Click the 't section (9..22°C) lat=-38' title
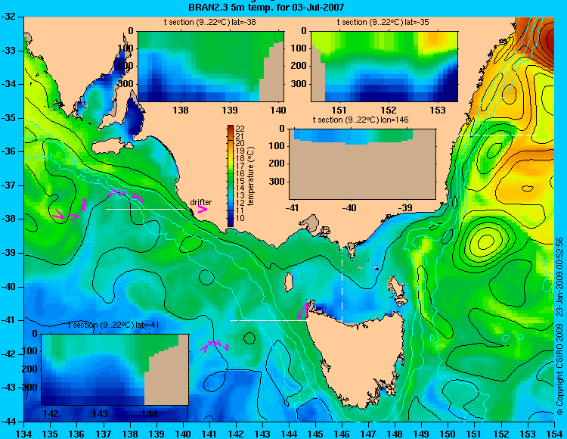The image size is (567, 439). click(x=209, y=22)
